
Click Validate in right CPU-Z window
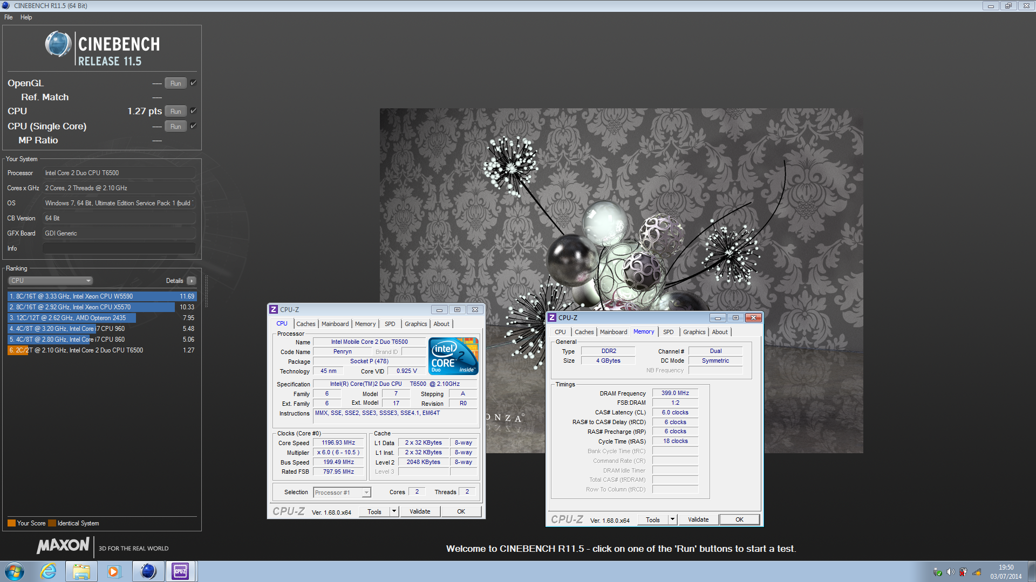coord(698,519)
